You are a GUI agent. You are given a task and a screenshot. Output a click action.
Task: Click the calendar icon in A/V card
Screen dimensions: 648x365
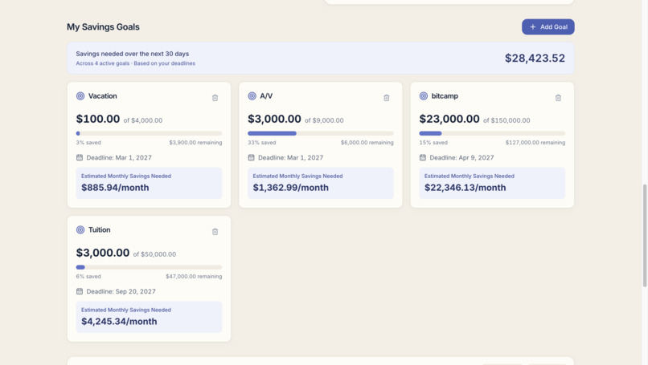(251, 157)
